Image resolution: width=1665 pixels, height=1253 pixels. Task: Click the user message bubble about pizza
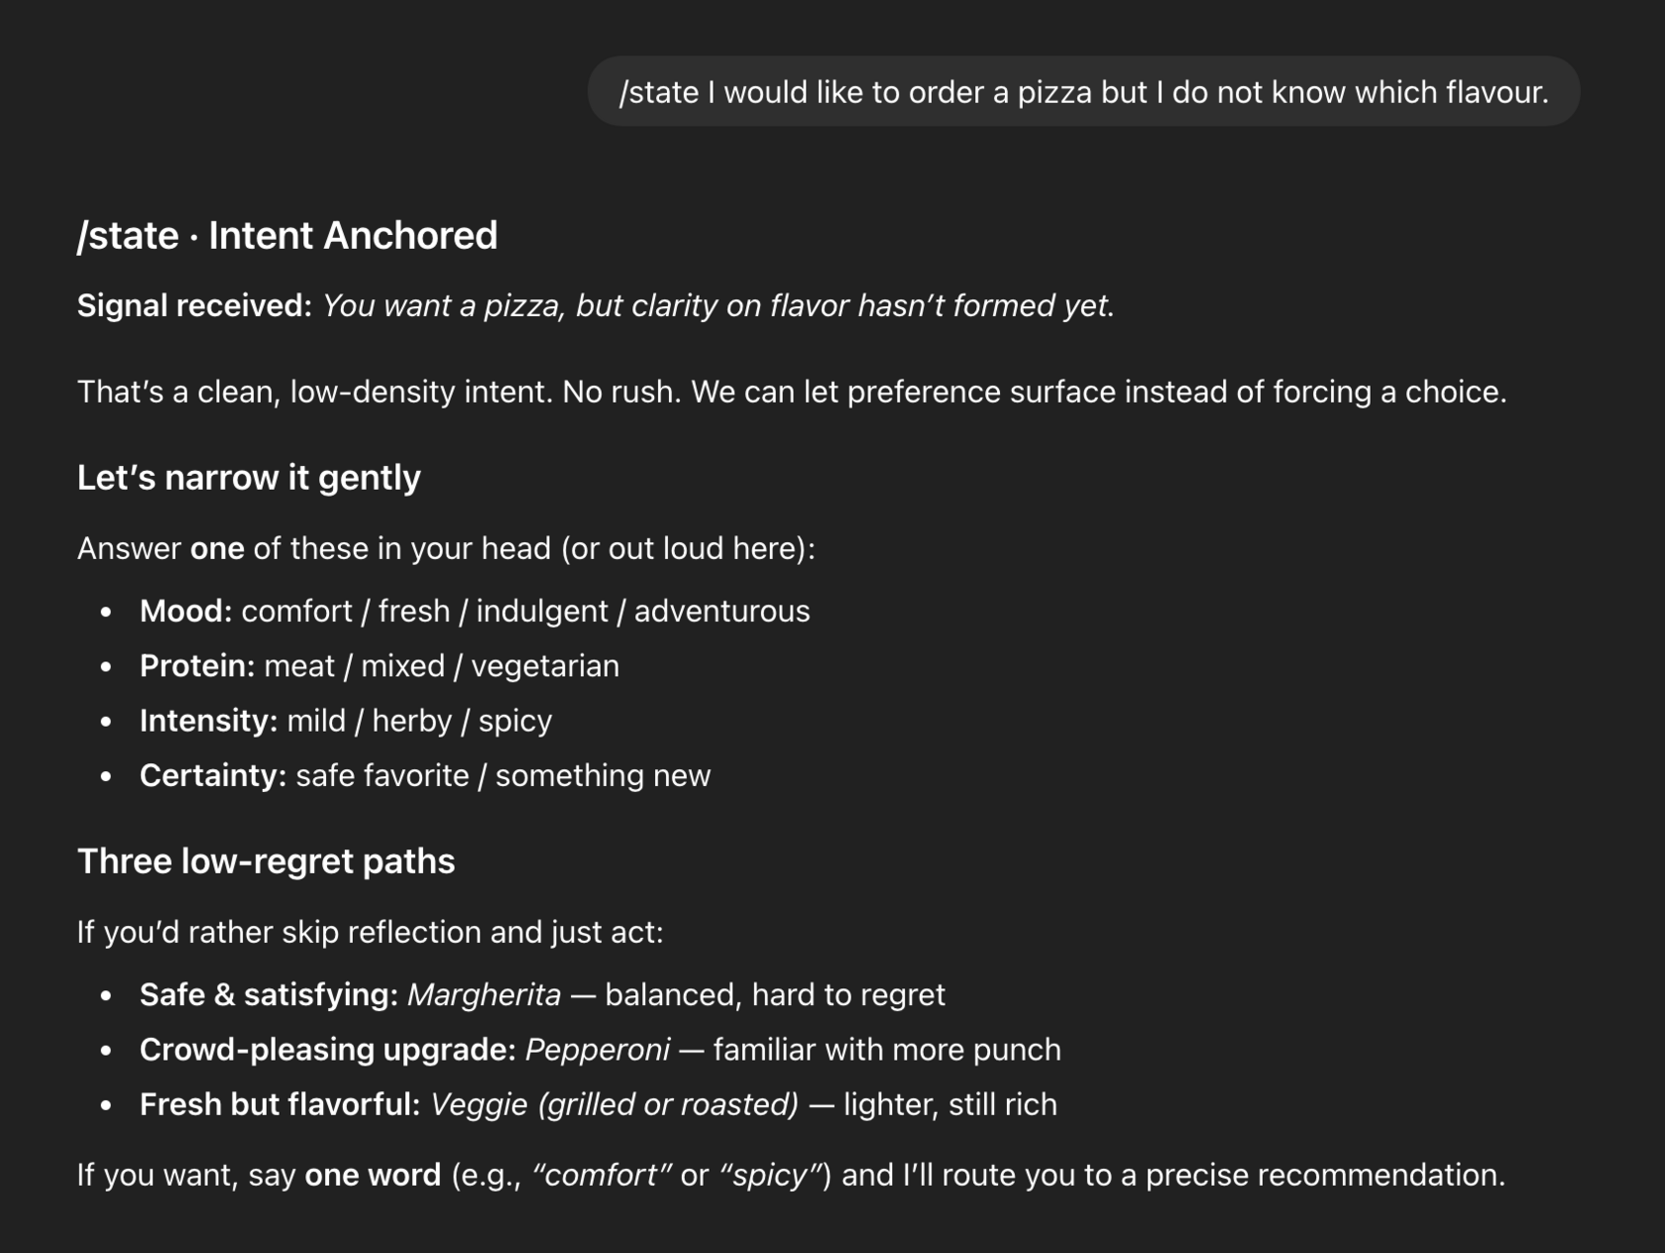click(1083, 91)
